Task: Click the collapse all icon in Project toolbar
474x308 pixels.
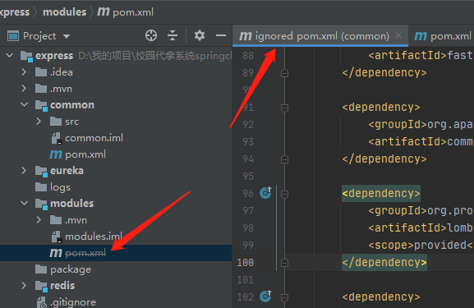Action: pos(173,35)
